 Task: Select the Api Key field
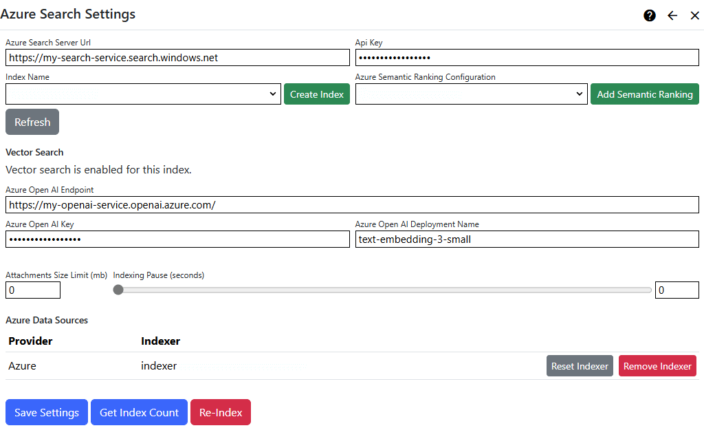click(527, 57)
